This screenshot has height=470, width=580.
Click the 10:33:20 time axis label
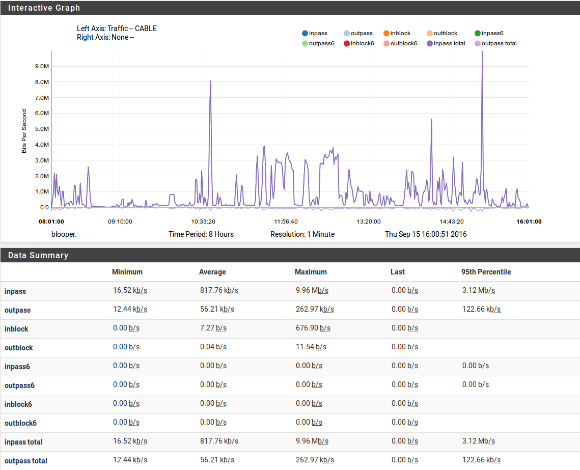coord(203,222)
